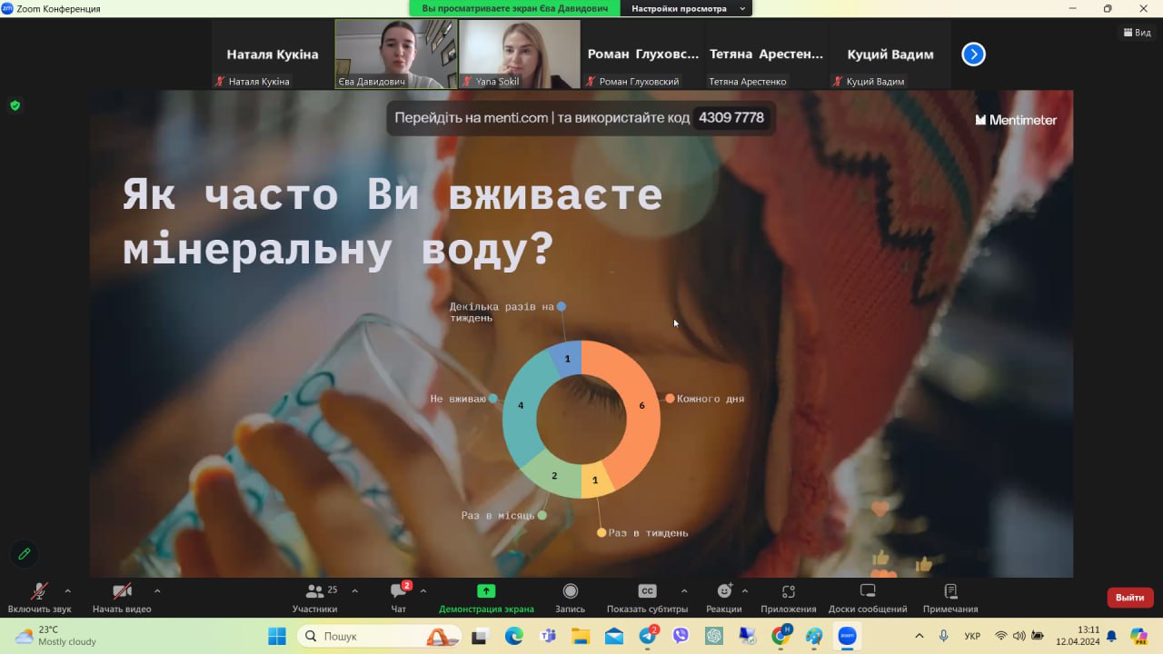The image size is (1163, 654).
Task: Start recording with the Запись button
Action: point(570,598)
